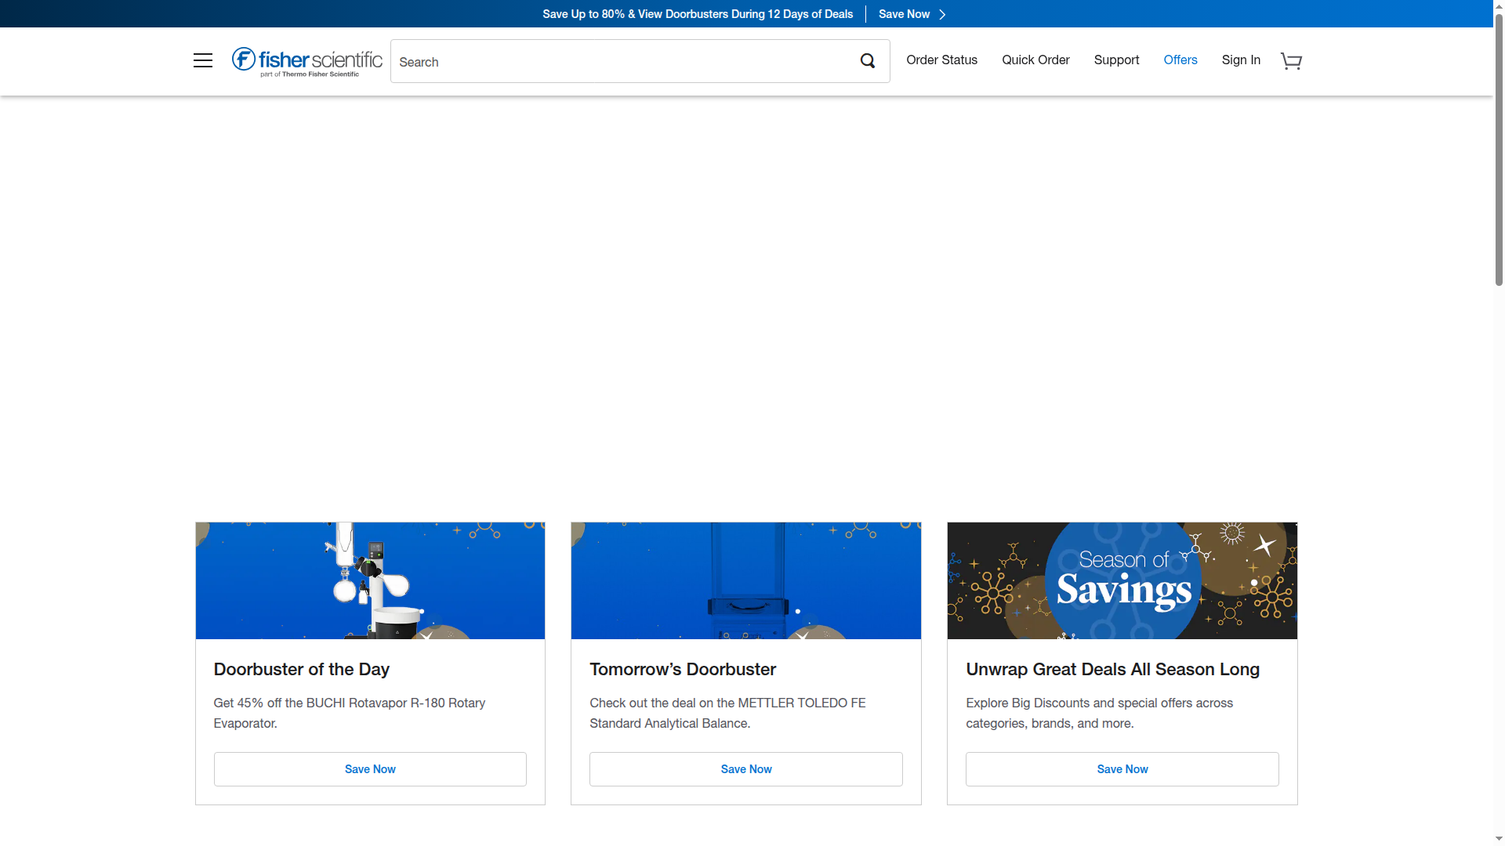Select Quick Order from the header
Image resolution: width=1505 pixels, height=846 pixels.
1035,60
